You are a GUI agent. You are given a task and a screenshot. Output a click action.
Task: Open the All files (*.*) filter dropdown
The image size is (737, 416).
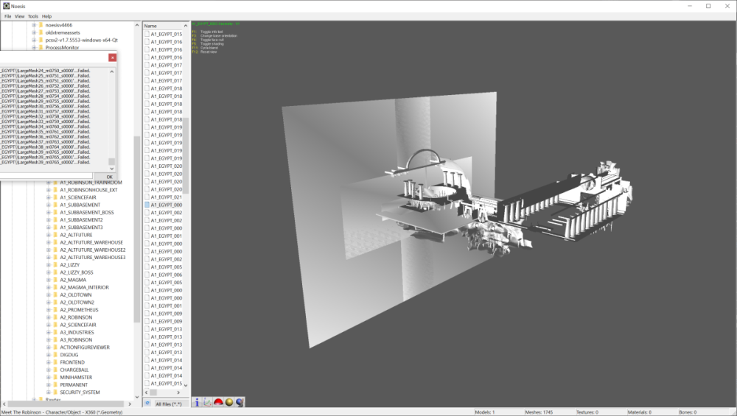[171, 403]
